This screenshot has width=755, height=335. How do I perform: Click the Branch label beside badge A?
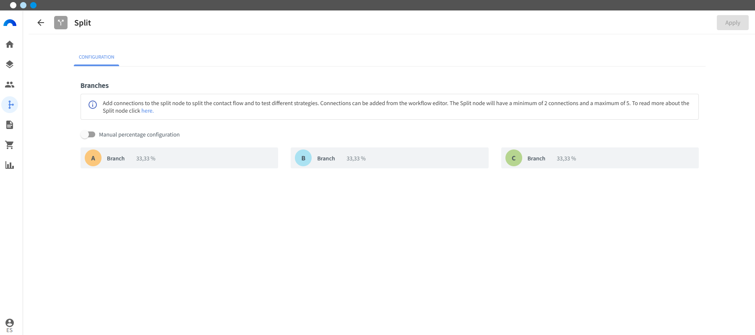(116, 159)
